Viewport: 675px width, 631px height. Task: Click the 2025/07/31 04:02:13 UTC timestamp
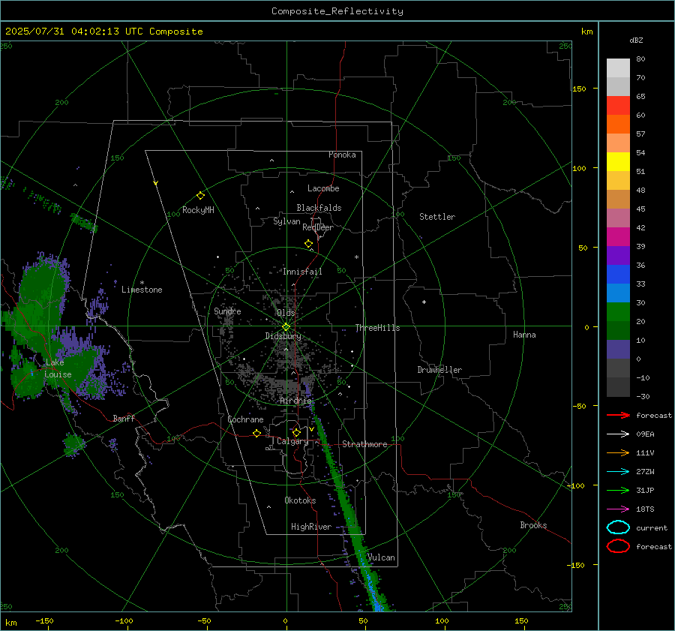(104, 32)
